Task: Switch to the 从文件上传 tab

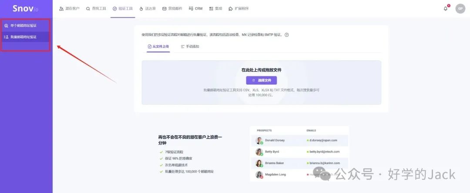Action: pos(158,47)
